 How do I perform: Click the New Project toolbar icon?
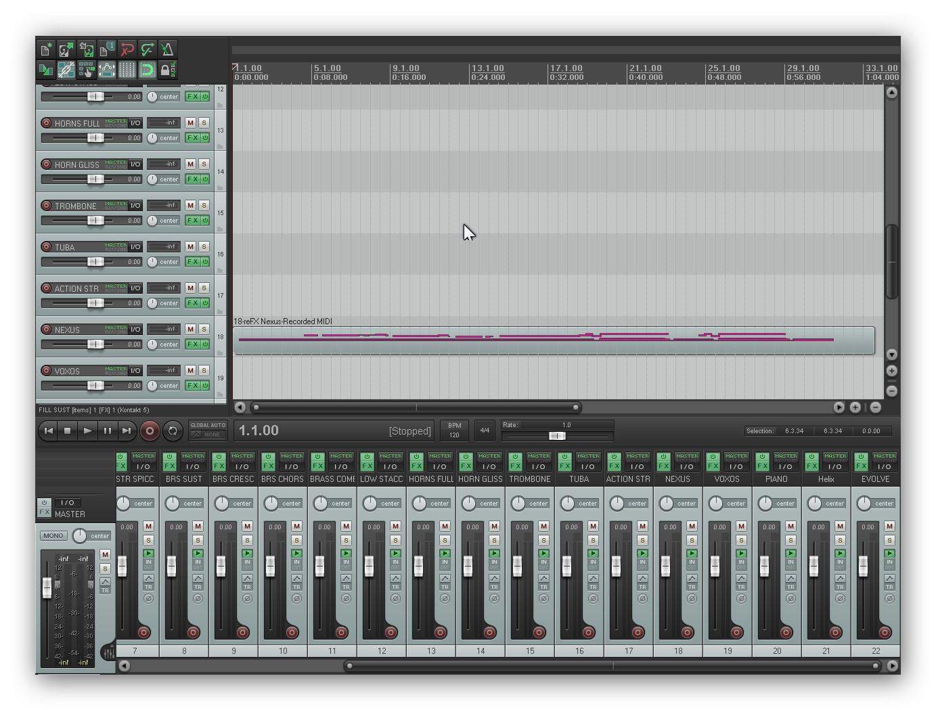coord(45,49)
